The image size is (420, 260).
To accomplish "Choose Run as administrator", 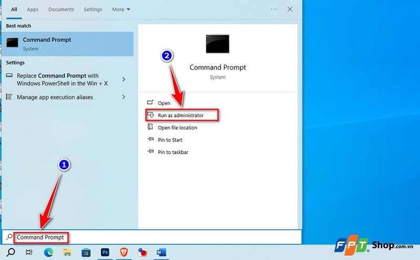I will point(182,115).
